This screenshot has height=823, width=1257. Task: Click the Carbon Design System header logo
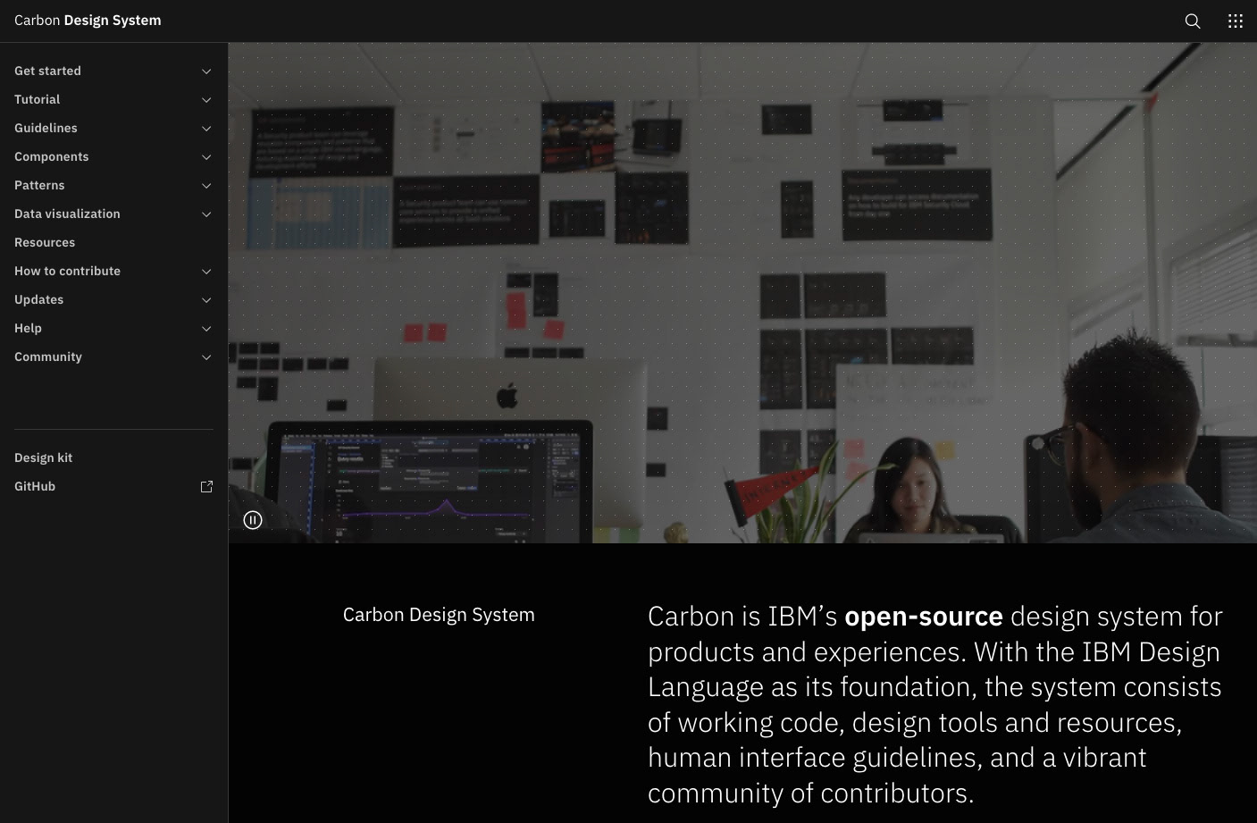point(88,21)
